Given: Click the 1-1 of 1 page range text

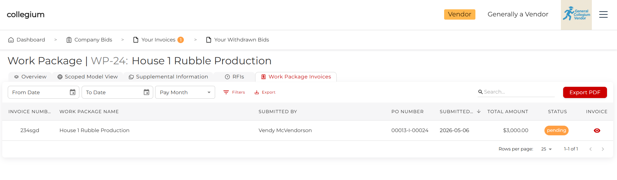Looking at the screenshot, I should pos(571,149).
